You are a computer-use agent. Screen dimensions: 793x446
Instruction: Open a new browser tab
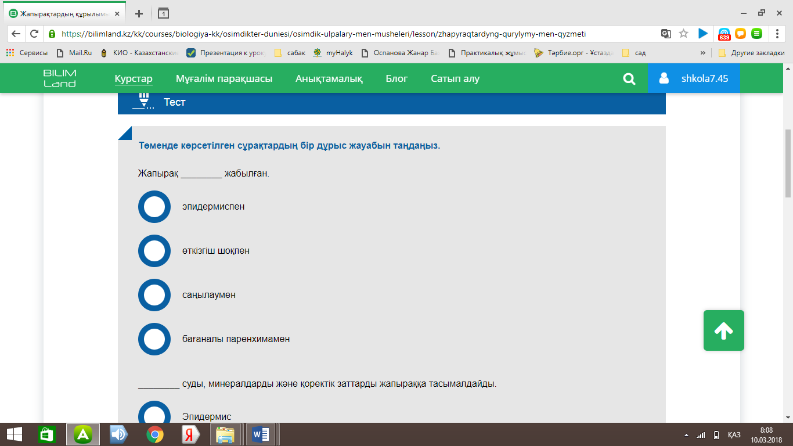click(139, 13)
